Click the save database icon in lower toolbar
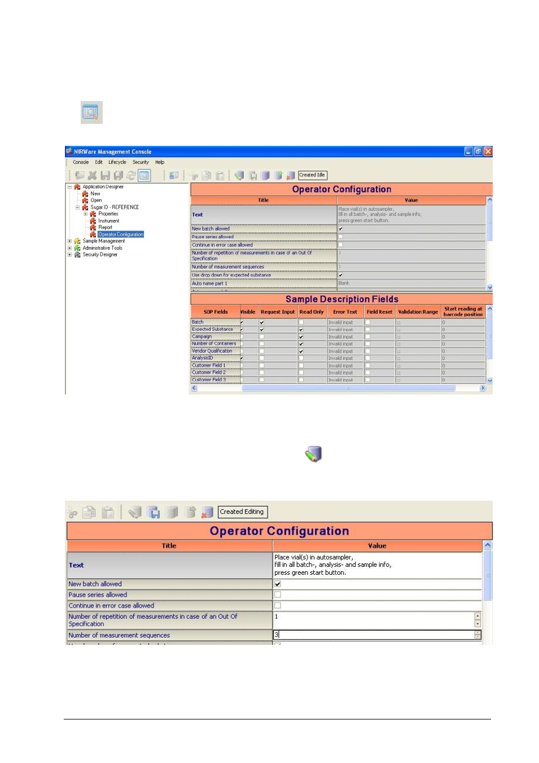Viewport: 539px width, 763px height. 153,512
